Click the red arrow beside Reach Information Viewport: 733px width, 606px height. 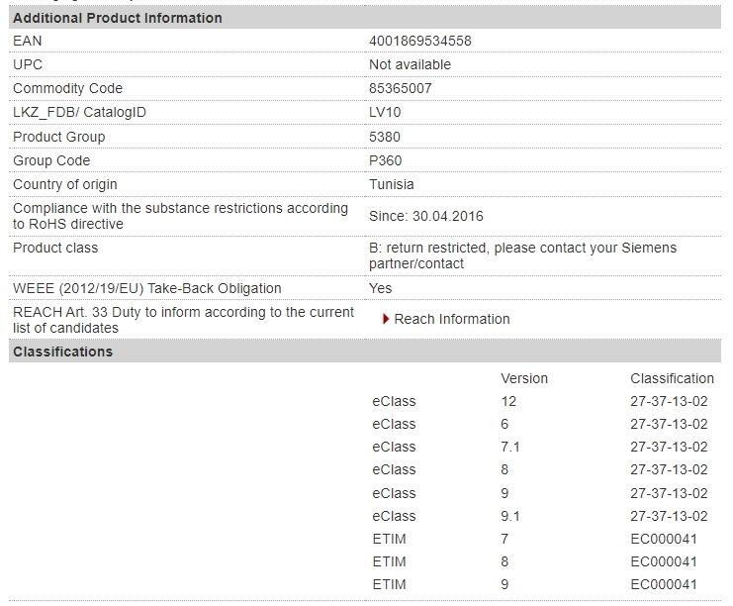point(386,319)
